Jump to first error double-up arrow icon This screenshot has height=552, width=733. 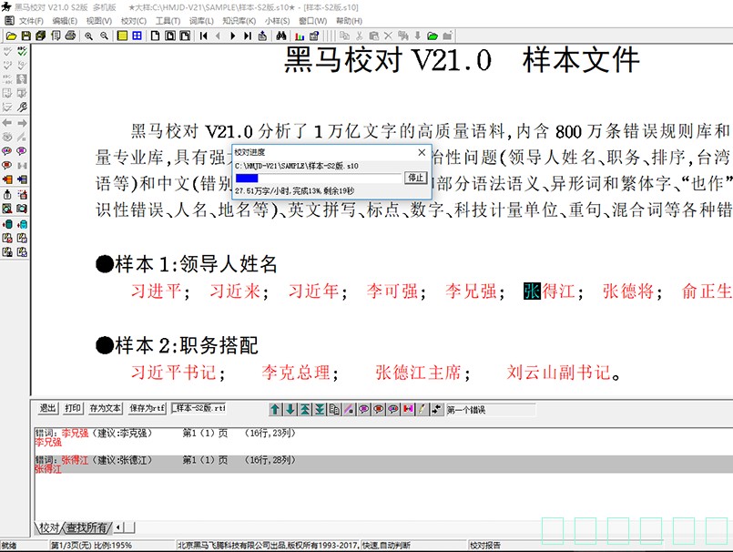click(x=305, y=409)
